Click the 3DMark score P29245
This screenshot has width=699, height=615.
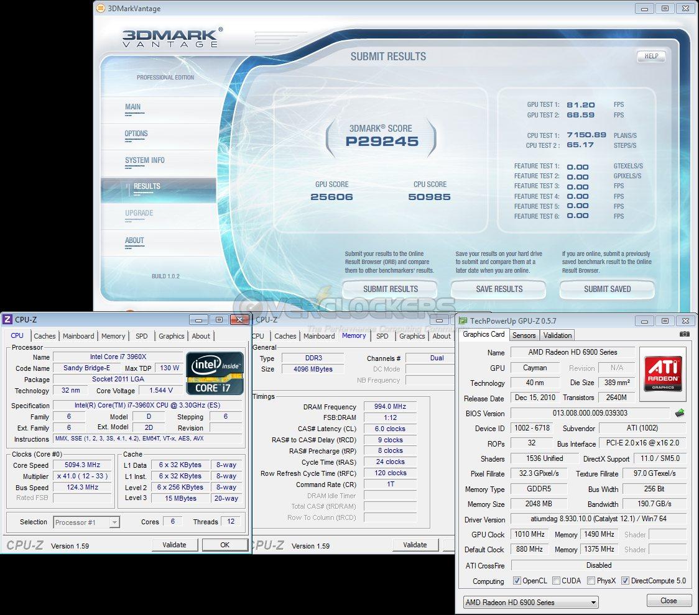click(382, 142)
